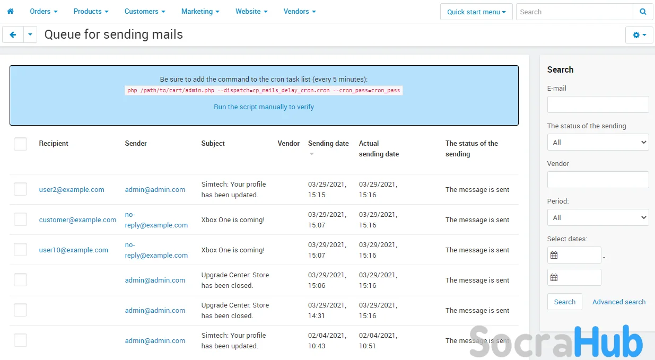Viewport: 655px width, 360px height.
Task: Click Run the script manually to verify
Action: tap(264, 107)
